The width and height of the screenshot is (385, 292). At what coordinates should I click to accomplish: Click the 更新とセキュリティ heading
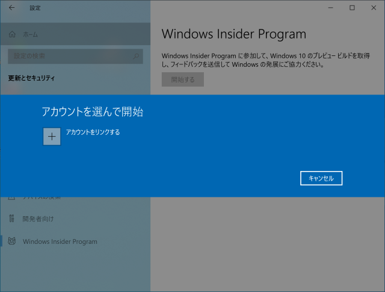point(31,78)
